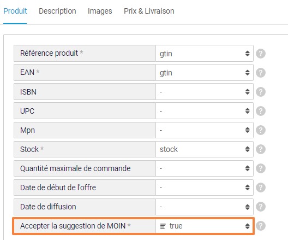288x240 pixels.
Task: Show help for Accepter la suggestion de MOIN
Action: (261, 226)
